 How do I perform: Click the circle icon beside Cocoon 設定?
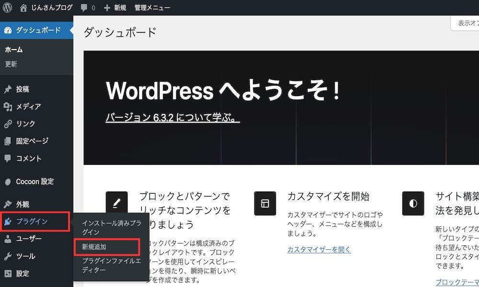coord(8,182)
